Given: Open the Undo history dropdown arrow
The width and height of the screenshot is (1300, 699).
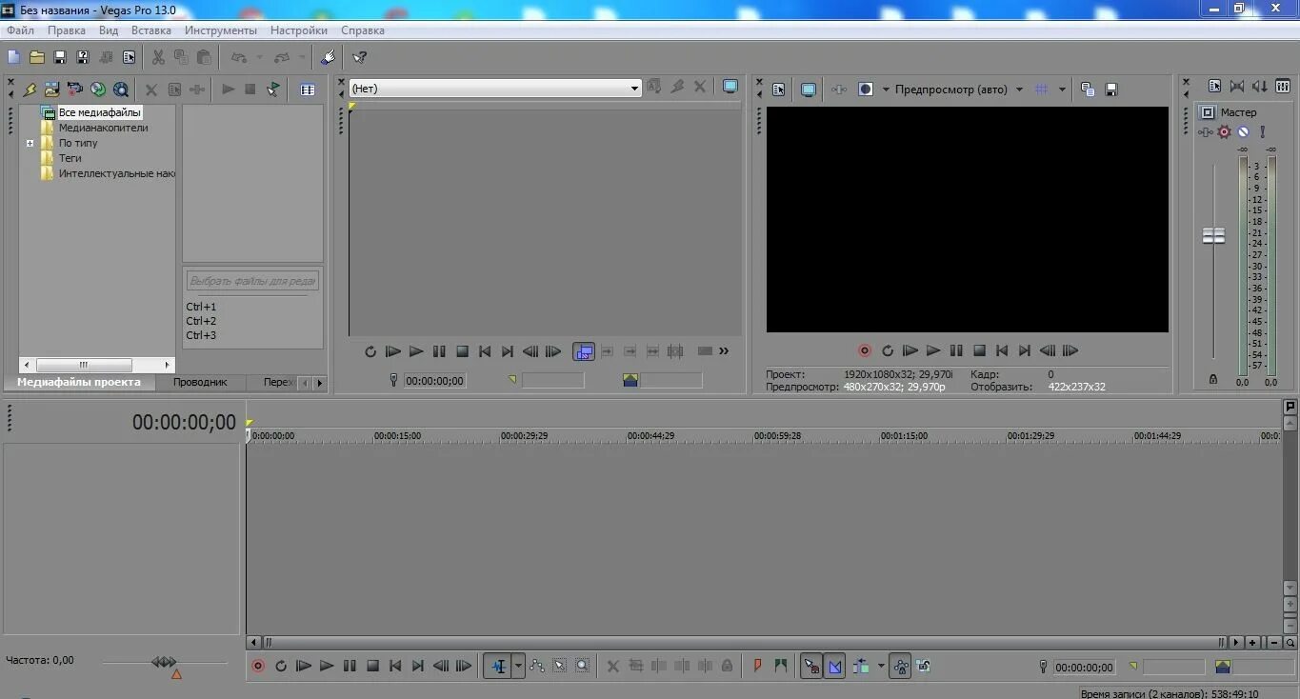Looking at the screenshot, I should click(x=259, y=58).
